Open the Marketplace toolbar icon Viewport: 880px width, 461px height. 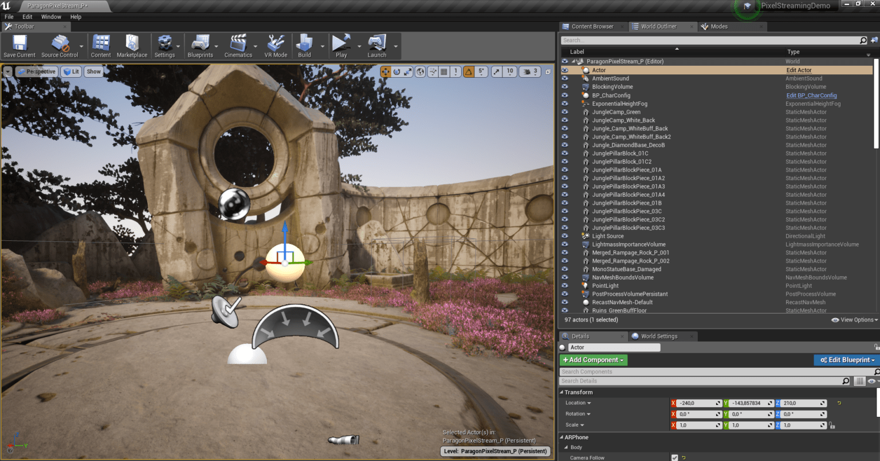132,46
